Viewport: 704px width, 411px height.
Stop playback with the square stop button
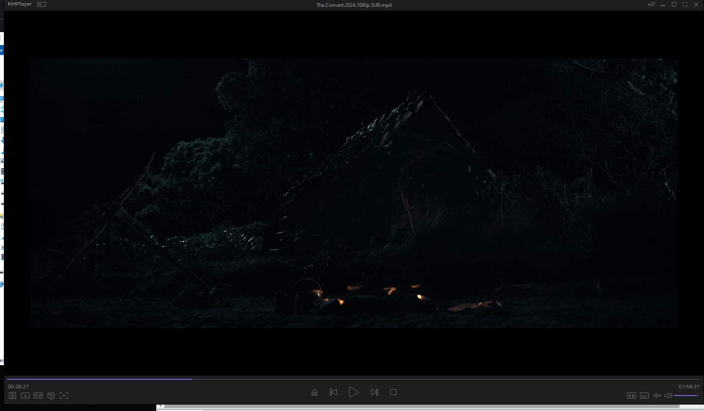tap(393, 392)
